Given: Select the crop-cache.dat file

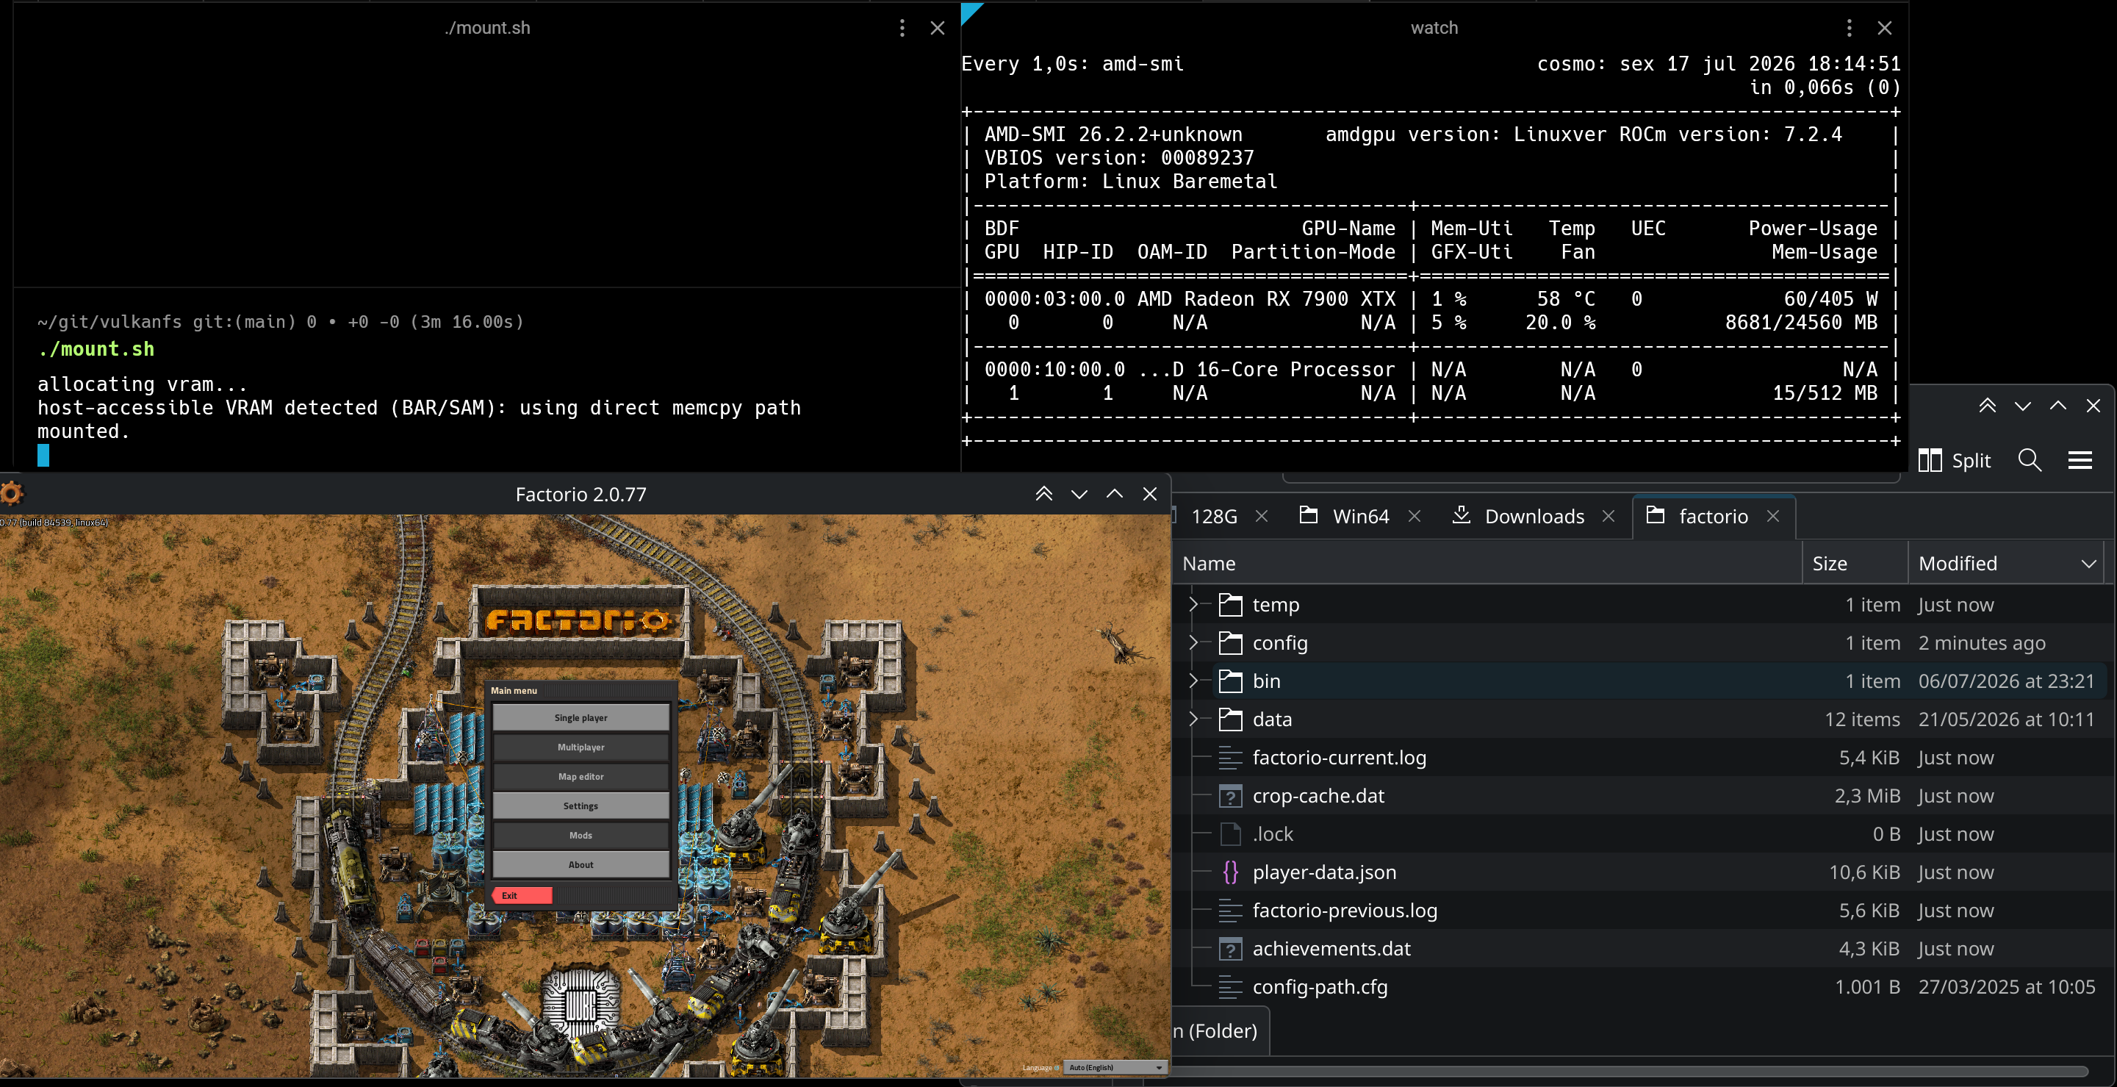Looking at the screenshot, I should coord(1318,796).
